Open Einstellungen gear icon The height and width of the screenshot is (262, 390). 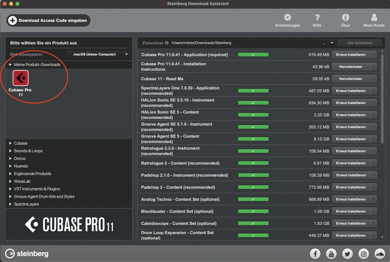287,17
